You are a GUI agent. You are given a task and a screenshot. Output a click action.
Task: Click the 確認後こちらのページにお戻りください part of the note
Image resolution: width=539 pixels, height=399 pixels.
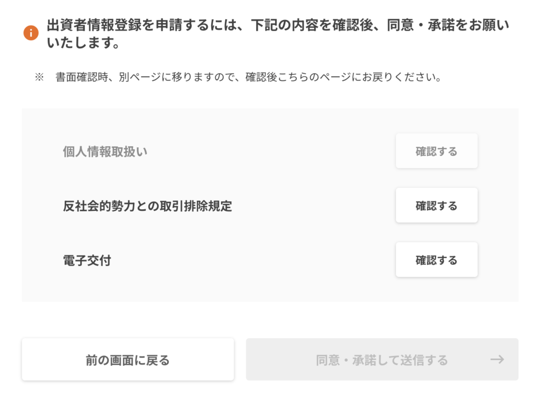pyautogui.click(x=343, y=77)
